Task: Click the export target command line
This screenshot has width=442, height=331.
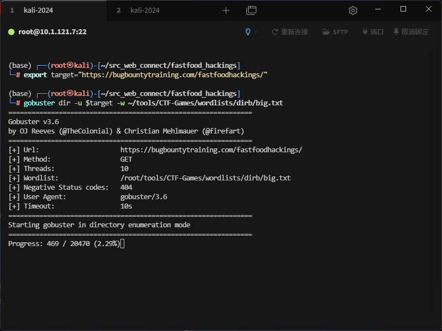Action: pos(145,74)
